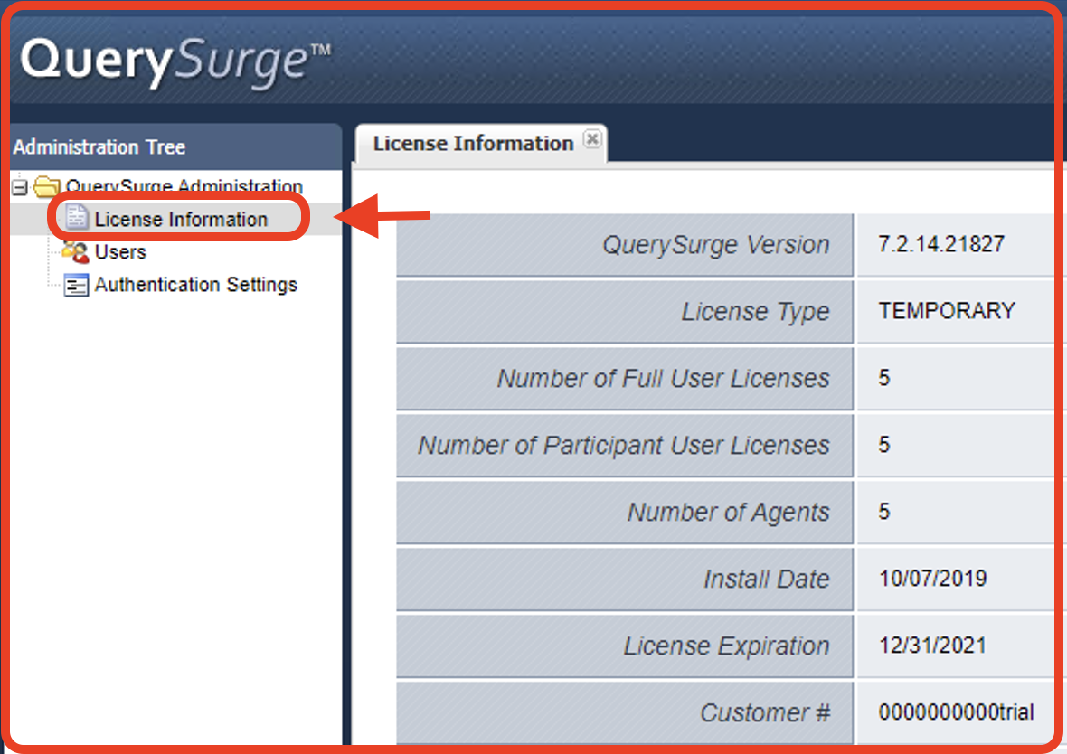Screen dimensions: 1067x754
Task: Select Number of Participant User Licenses label
Action: pos(624,445)
